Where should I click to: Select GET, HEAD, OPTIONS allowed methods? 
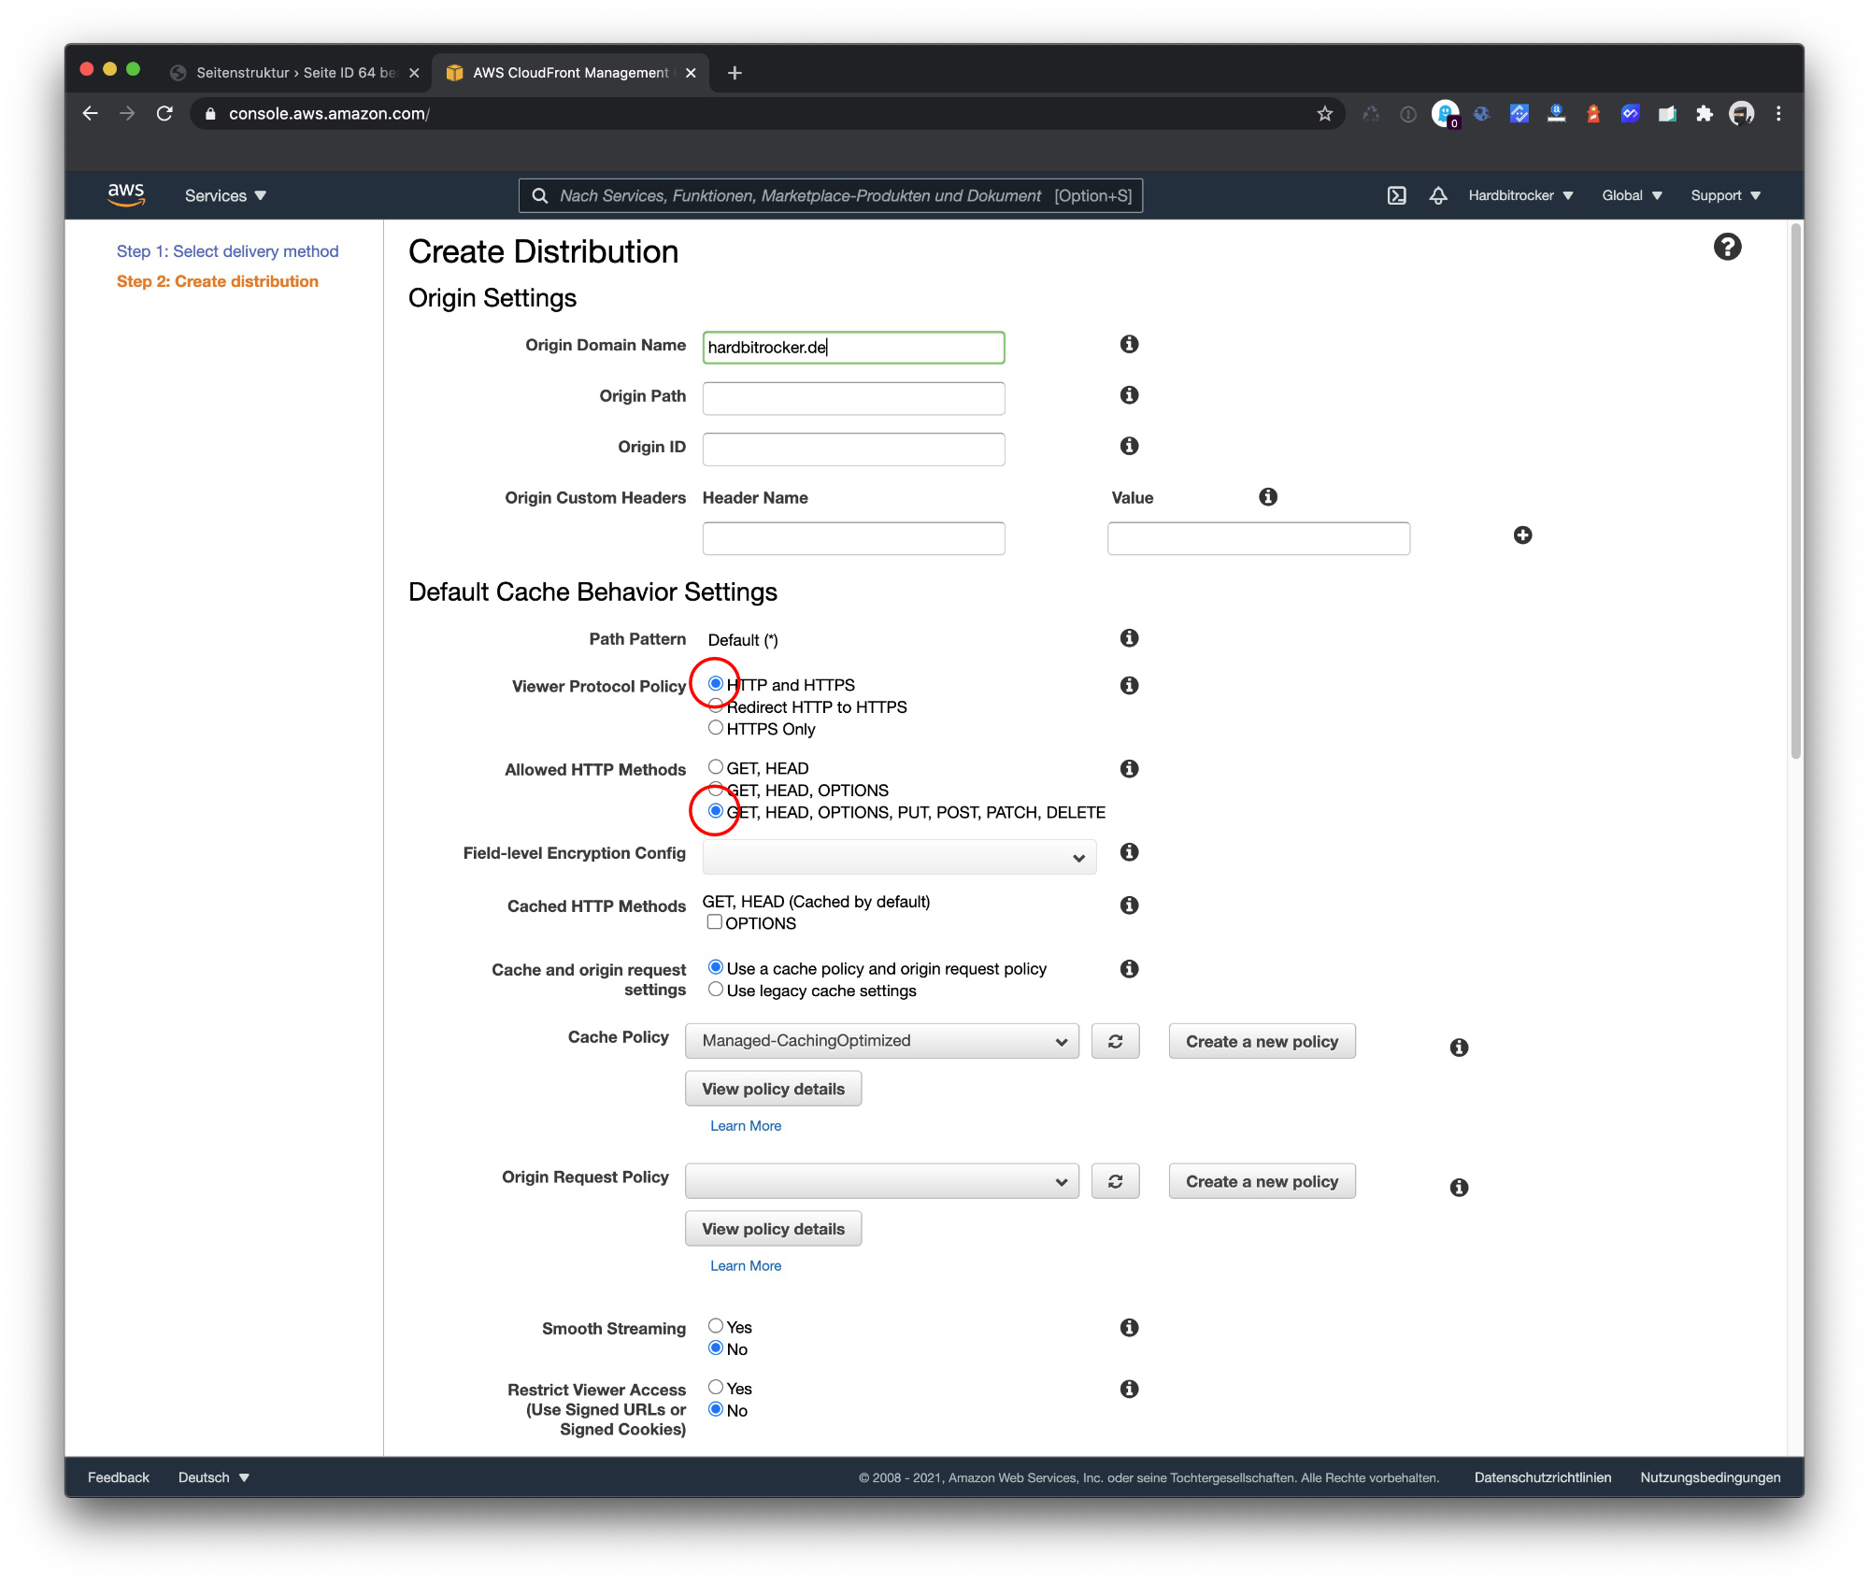pyautogui.click(x=716, y=789)
